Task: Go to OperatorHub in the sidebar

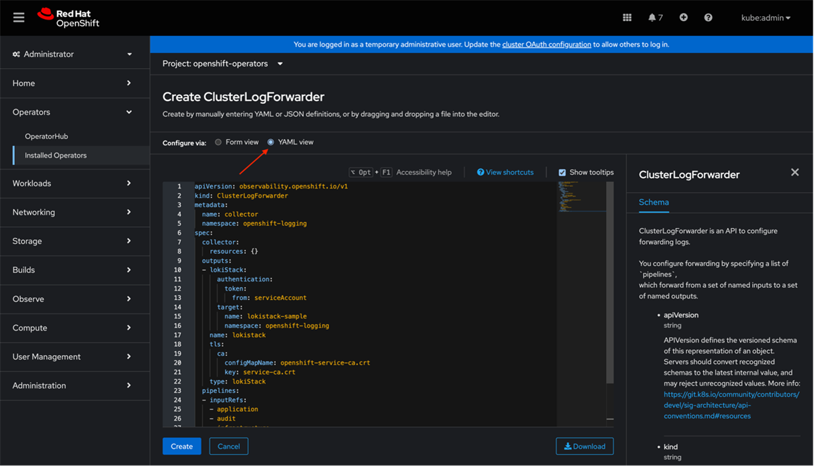Action: [x=46, y=136]
